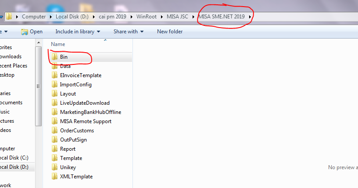Select the OutPutSign folder icon
358x188 pixels.
(x=54, y=140)
